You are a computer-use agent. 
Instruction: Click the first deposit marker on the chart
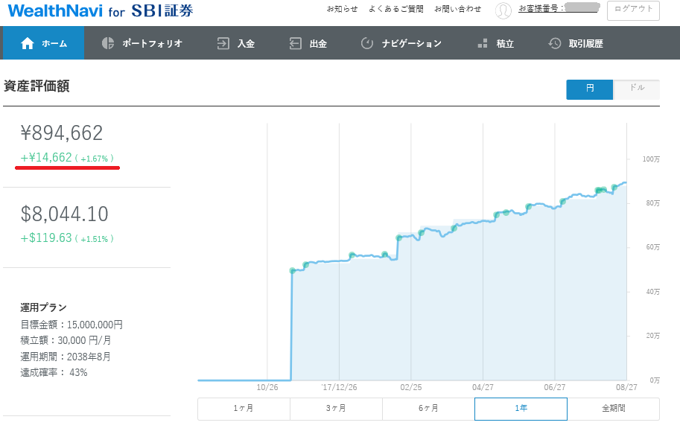click(293, 270)
